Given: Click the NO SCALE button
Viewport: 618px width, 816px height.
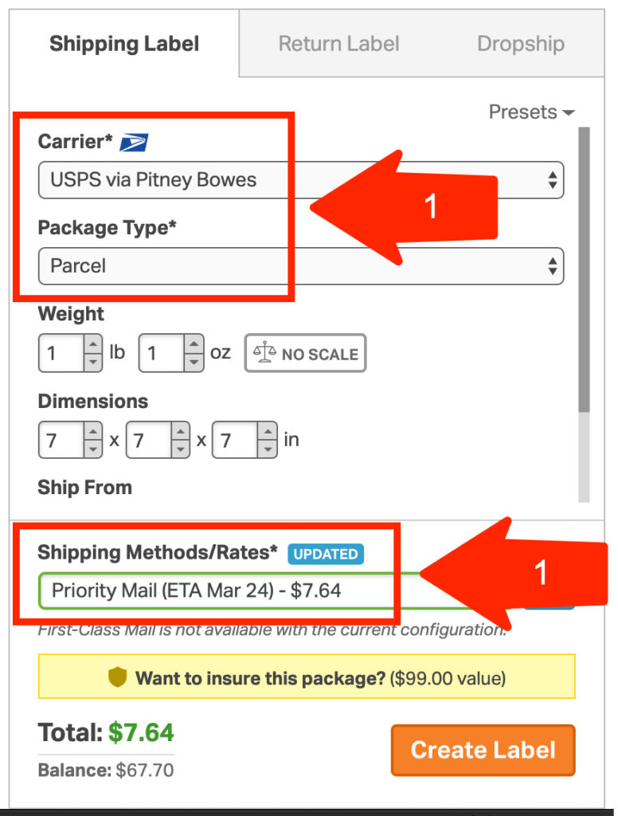Looking at the screenshot, I should click(305, 353).
